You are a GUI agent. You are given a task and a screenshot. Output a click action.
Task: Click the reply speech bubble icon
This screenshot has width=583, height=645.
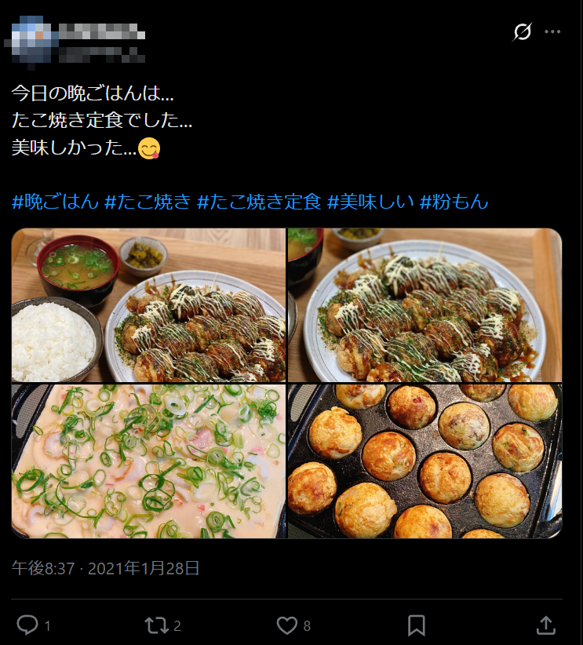tap(27, 625)
